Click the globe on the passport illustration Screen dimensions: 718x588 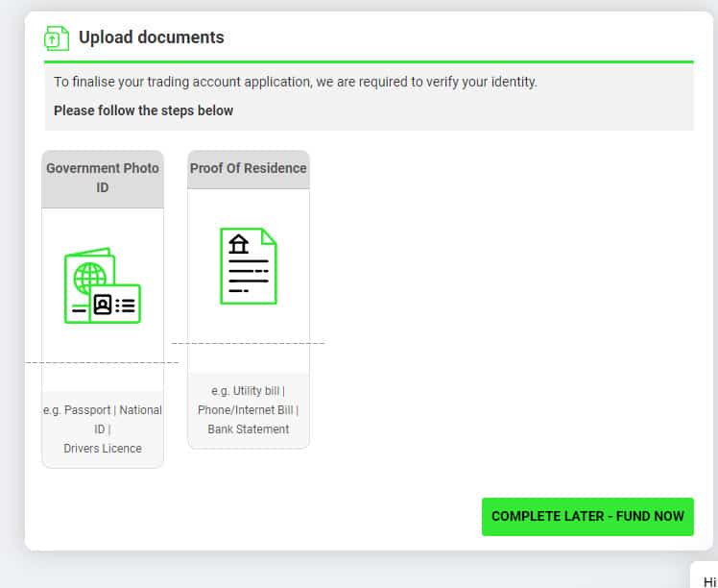89,279
